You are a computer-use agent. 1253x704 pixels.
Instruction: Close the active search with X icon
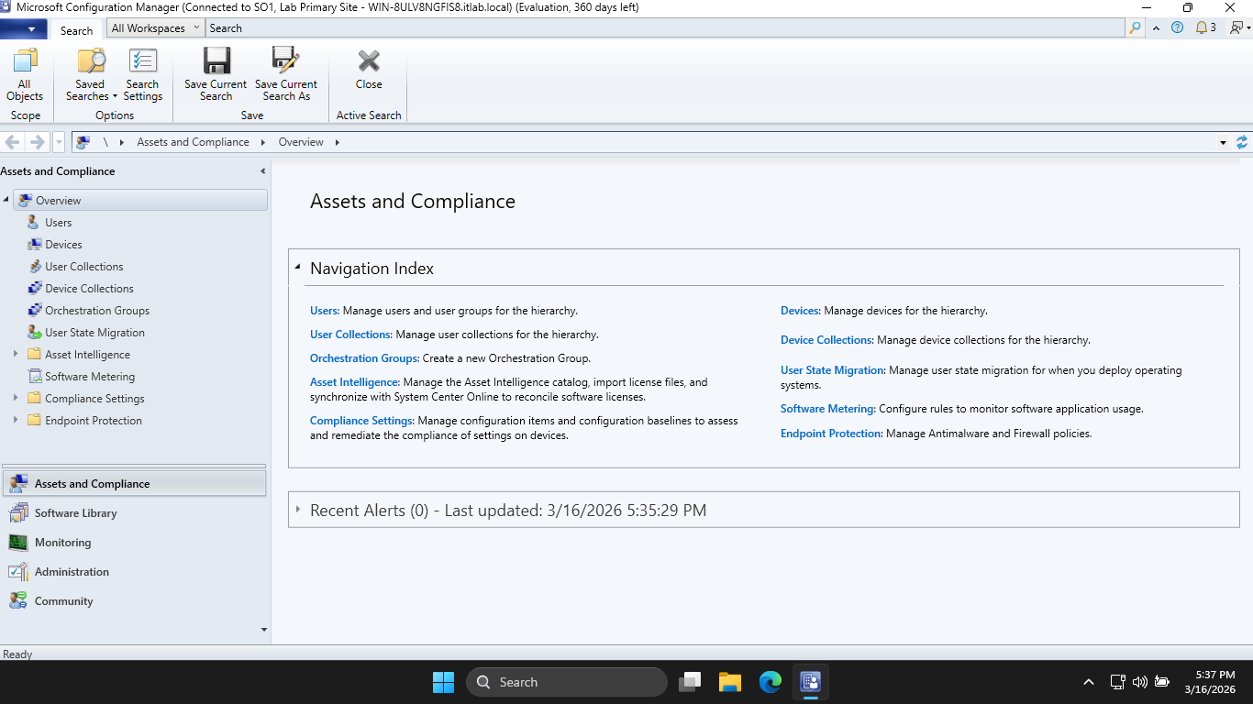(369, 62)
